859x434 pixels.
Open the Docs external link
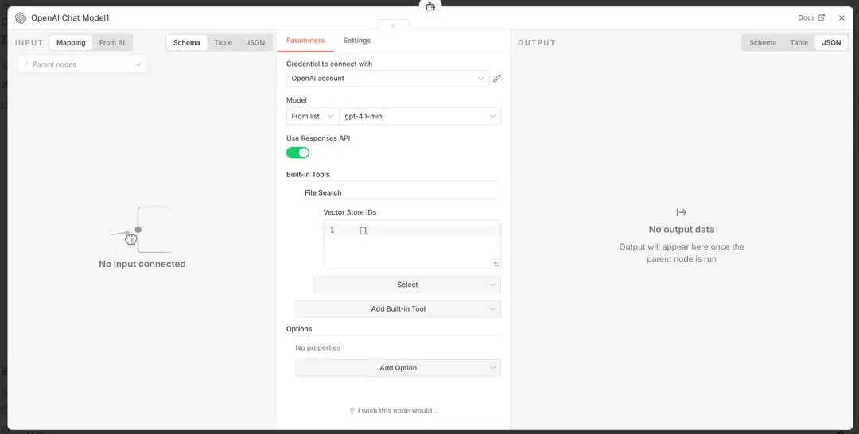[811, 17]
